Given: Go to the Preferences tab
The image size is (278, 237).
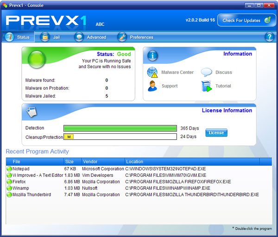Looking at the screenshot, I should click(135, 37).
